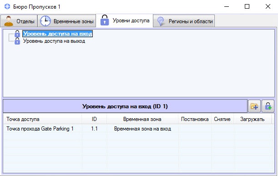Select Уровень доступа на вход tree item
Image resolution: width=278 pixels, height=176 pixels.
click(x=58, y=34)
